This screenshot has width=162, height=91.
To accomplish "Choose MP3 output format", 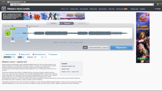I will point(85,48).
